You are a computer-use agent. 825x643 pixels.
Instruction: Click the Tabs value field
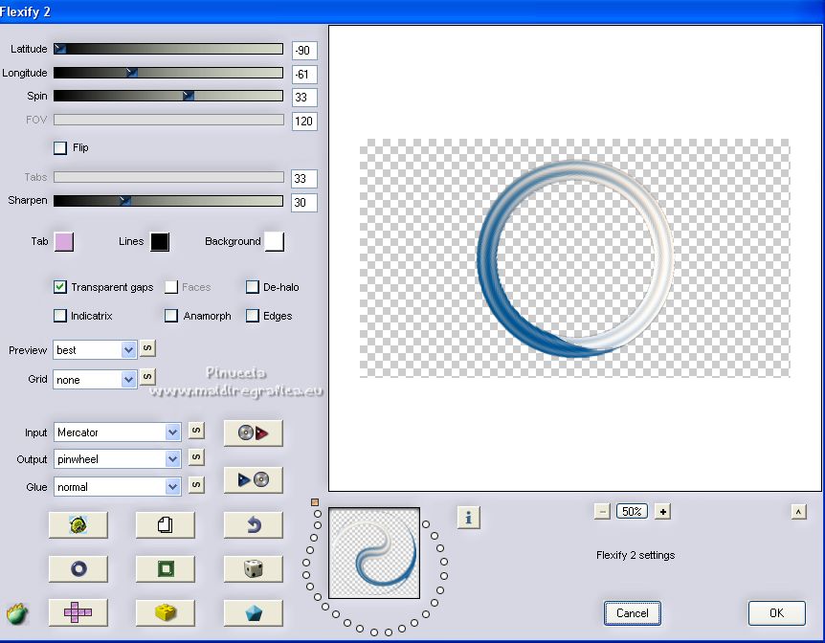pyautogui.click(x=304, y=179)
